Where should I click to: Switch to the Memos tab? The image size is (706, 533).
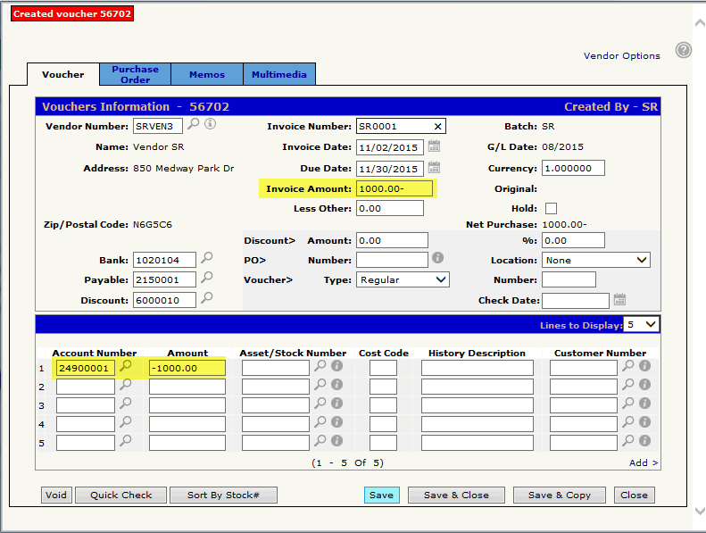point(206,74)
